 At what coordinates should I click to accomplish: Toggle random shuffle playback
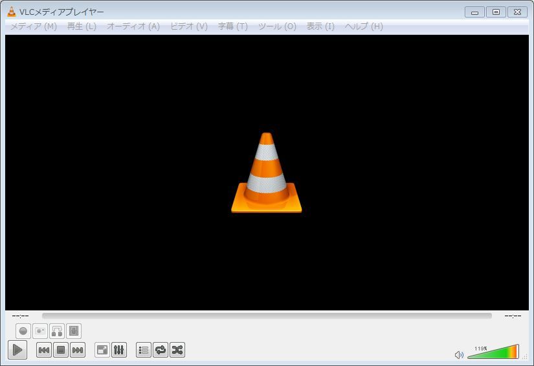[177, 350]
